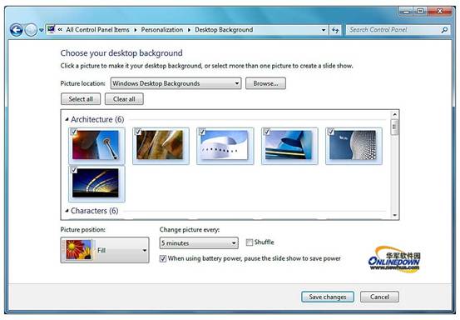Go to Personalization in breadcrumb
This screenshot has width=460, height=320.
162,30
